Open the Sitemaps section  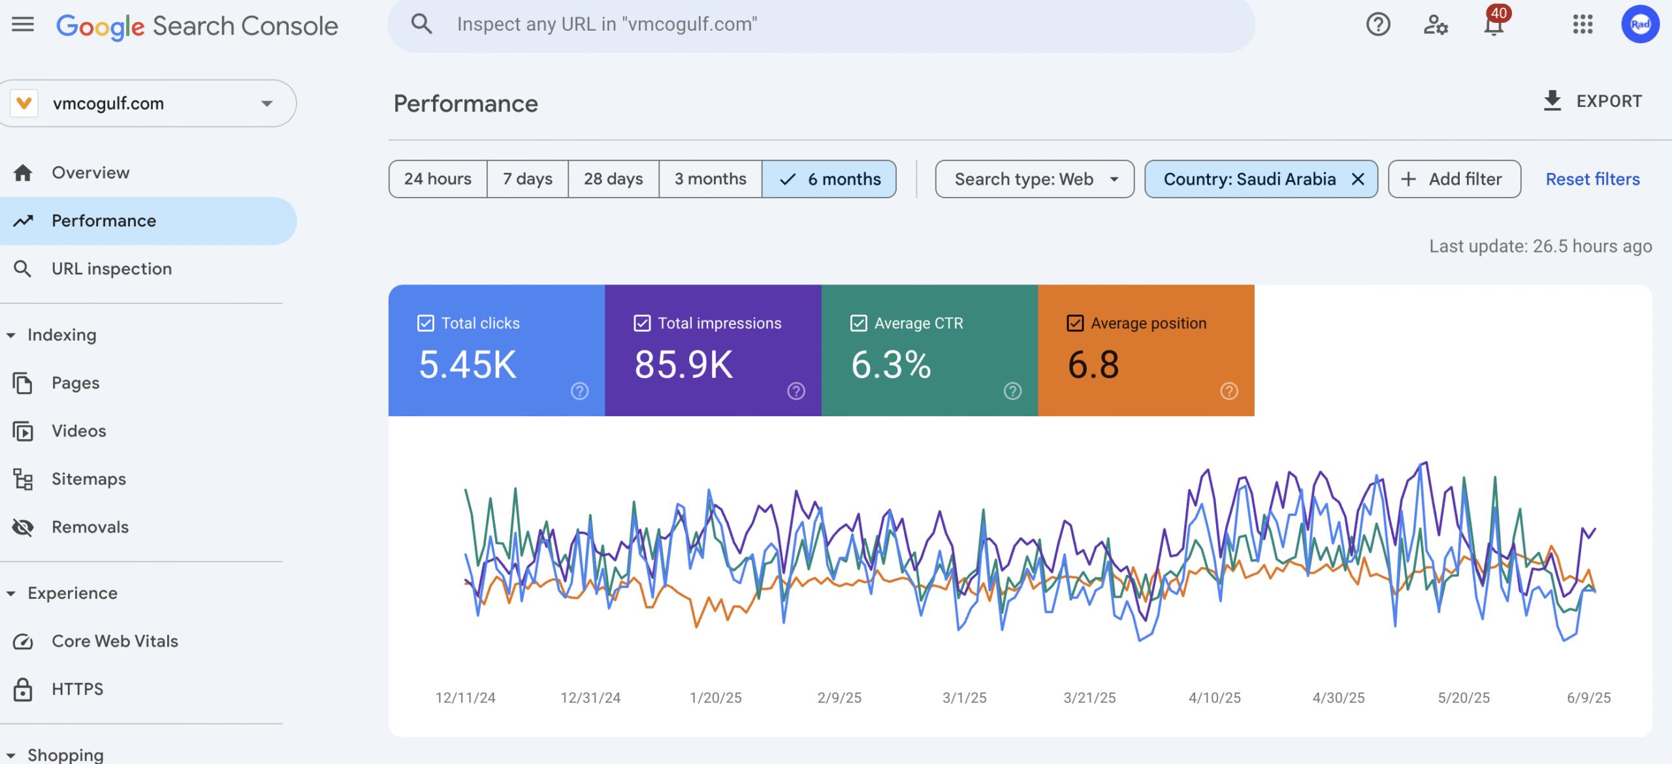click(x=89, y=478)
